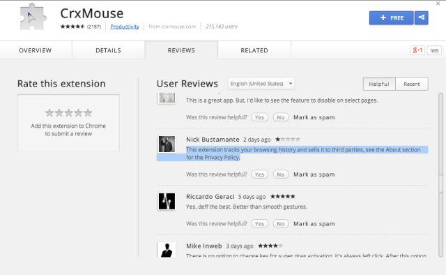Click the four-star rating on Mike Inweb's review

(270, 246)
